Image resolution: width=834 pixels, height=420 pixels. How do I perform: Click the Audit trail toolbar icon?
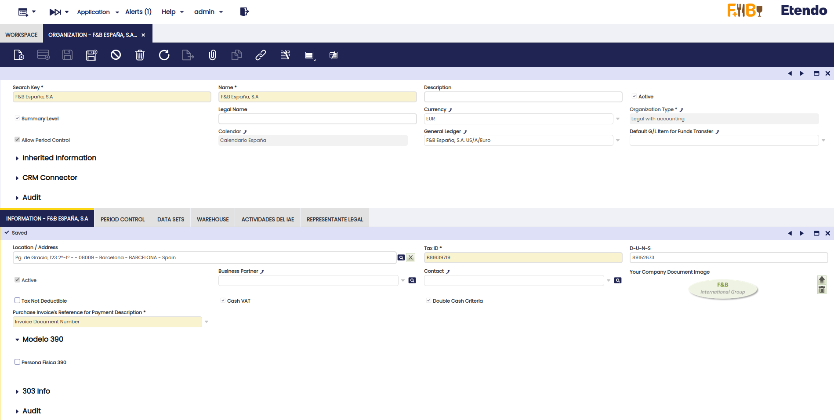click(x=334, y=55)
